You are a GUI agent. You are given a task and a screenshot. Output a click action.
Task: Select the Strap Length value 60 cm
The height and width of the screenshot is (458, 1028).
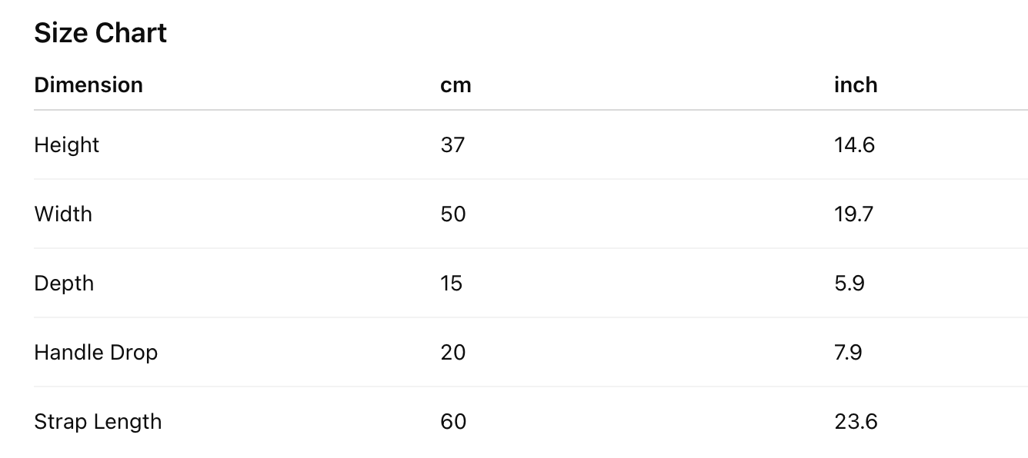click(453, 421)
